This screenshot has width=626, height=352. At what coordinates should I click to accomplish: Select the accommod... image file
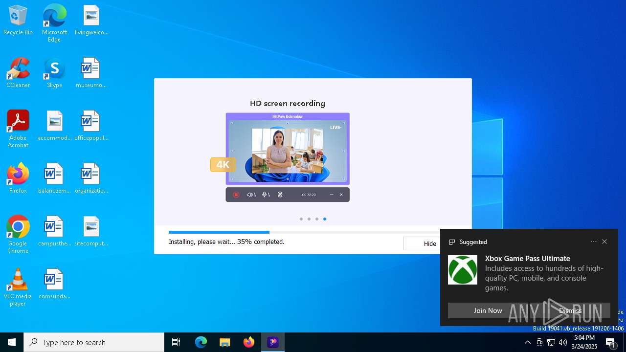pos(54,126)
